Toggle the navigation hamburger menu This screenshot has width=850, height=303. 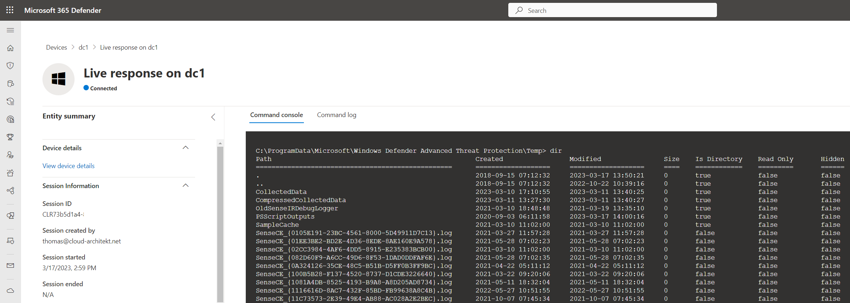[x=10, y=30]
